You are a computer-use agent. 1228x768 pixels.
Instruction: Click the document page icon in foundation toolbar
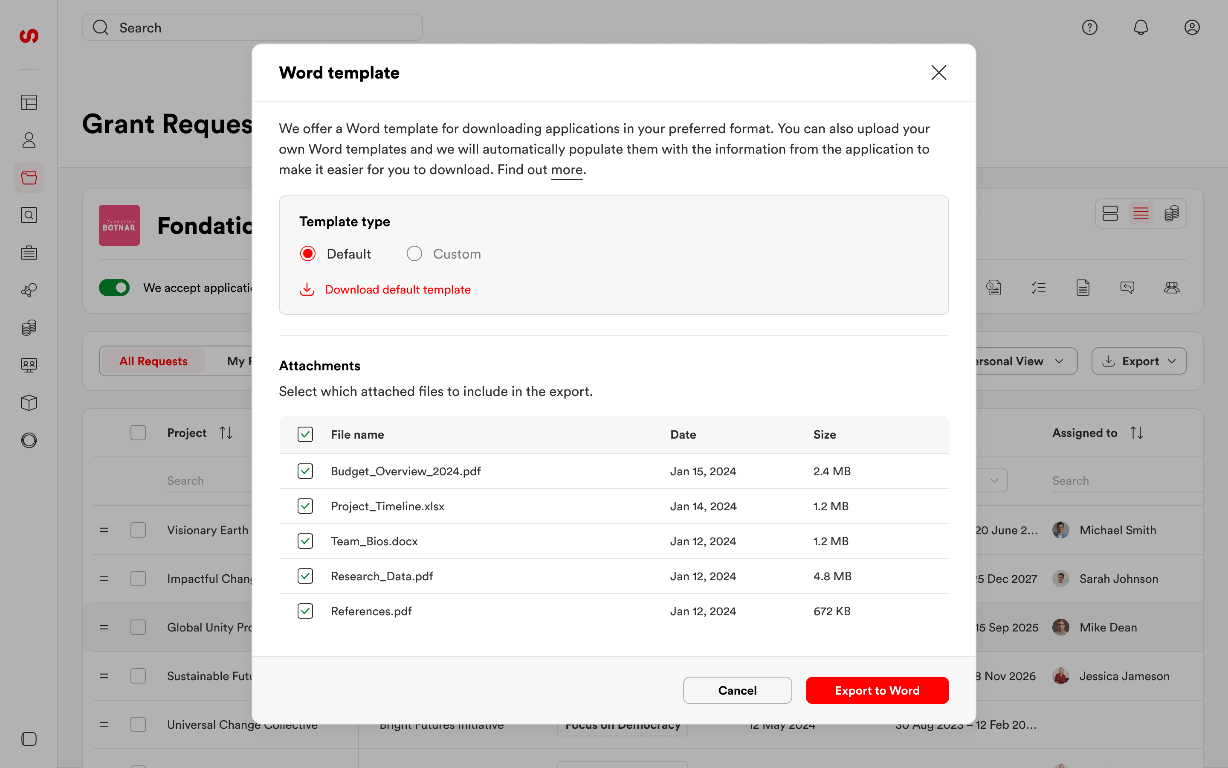[1083, 288]
